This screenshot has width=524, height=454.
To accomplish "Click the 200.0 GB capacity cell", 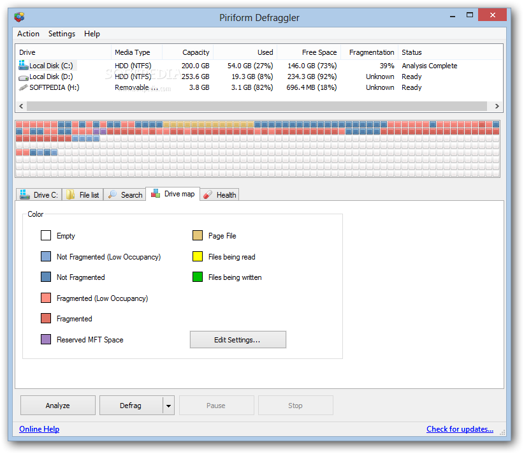I will coord(196,66).
